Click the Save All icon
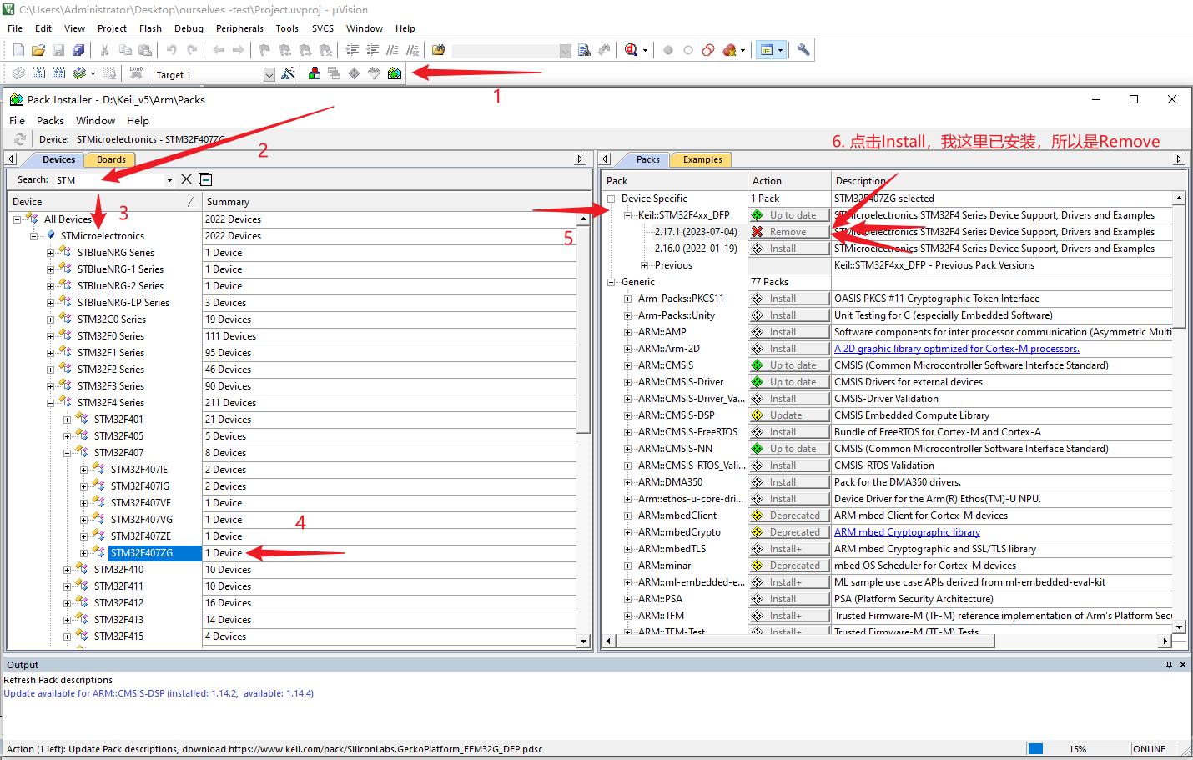The image size is (1193, 760). coord(78,50)
